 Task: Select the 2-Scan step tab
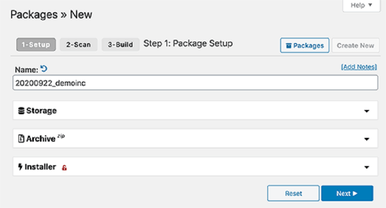click(x=78, y=45)
